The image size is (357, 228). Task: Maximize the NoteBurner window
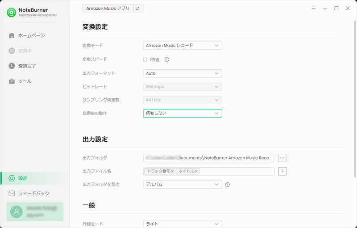click(x=336, y=8)
